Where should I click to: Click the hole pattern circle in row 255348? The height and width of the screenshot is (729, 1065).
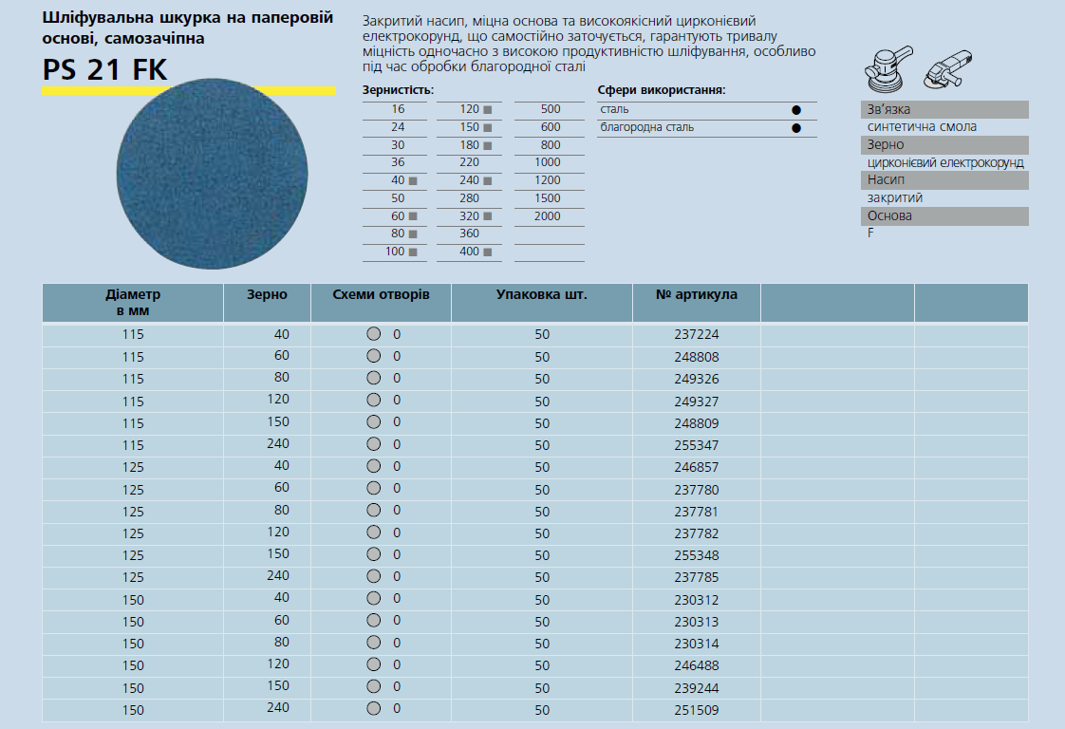click(374, 554)
